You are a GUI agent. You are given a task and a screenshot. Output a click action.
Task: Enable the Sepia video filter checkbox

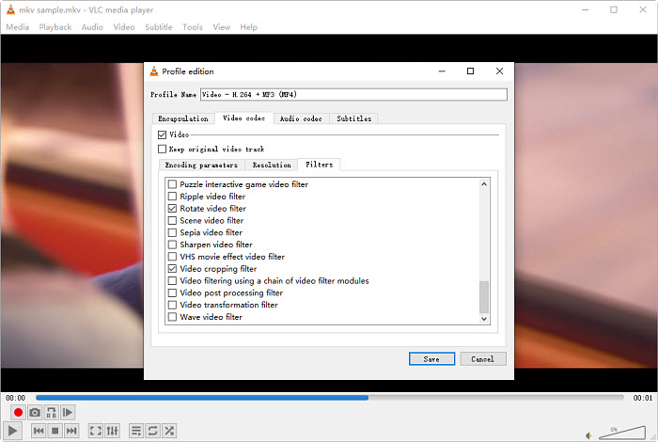coord(172,232)
